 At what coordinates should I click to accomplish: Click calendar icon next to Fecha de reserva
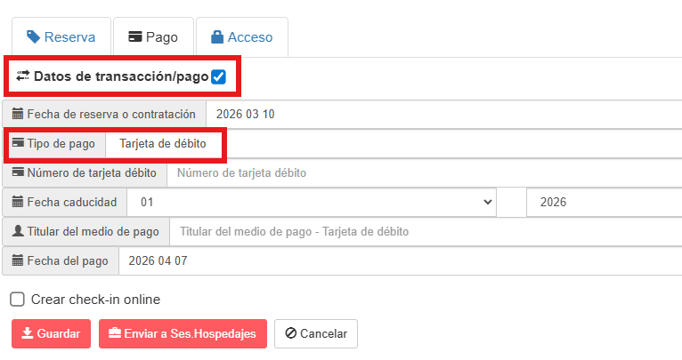pos(18,114)
